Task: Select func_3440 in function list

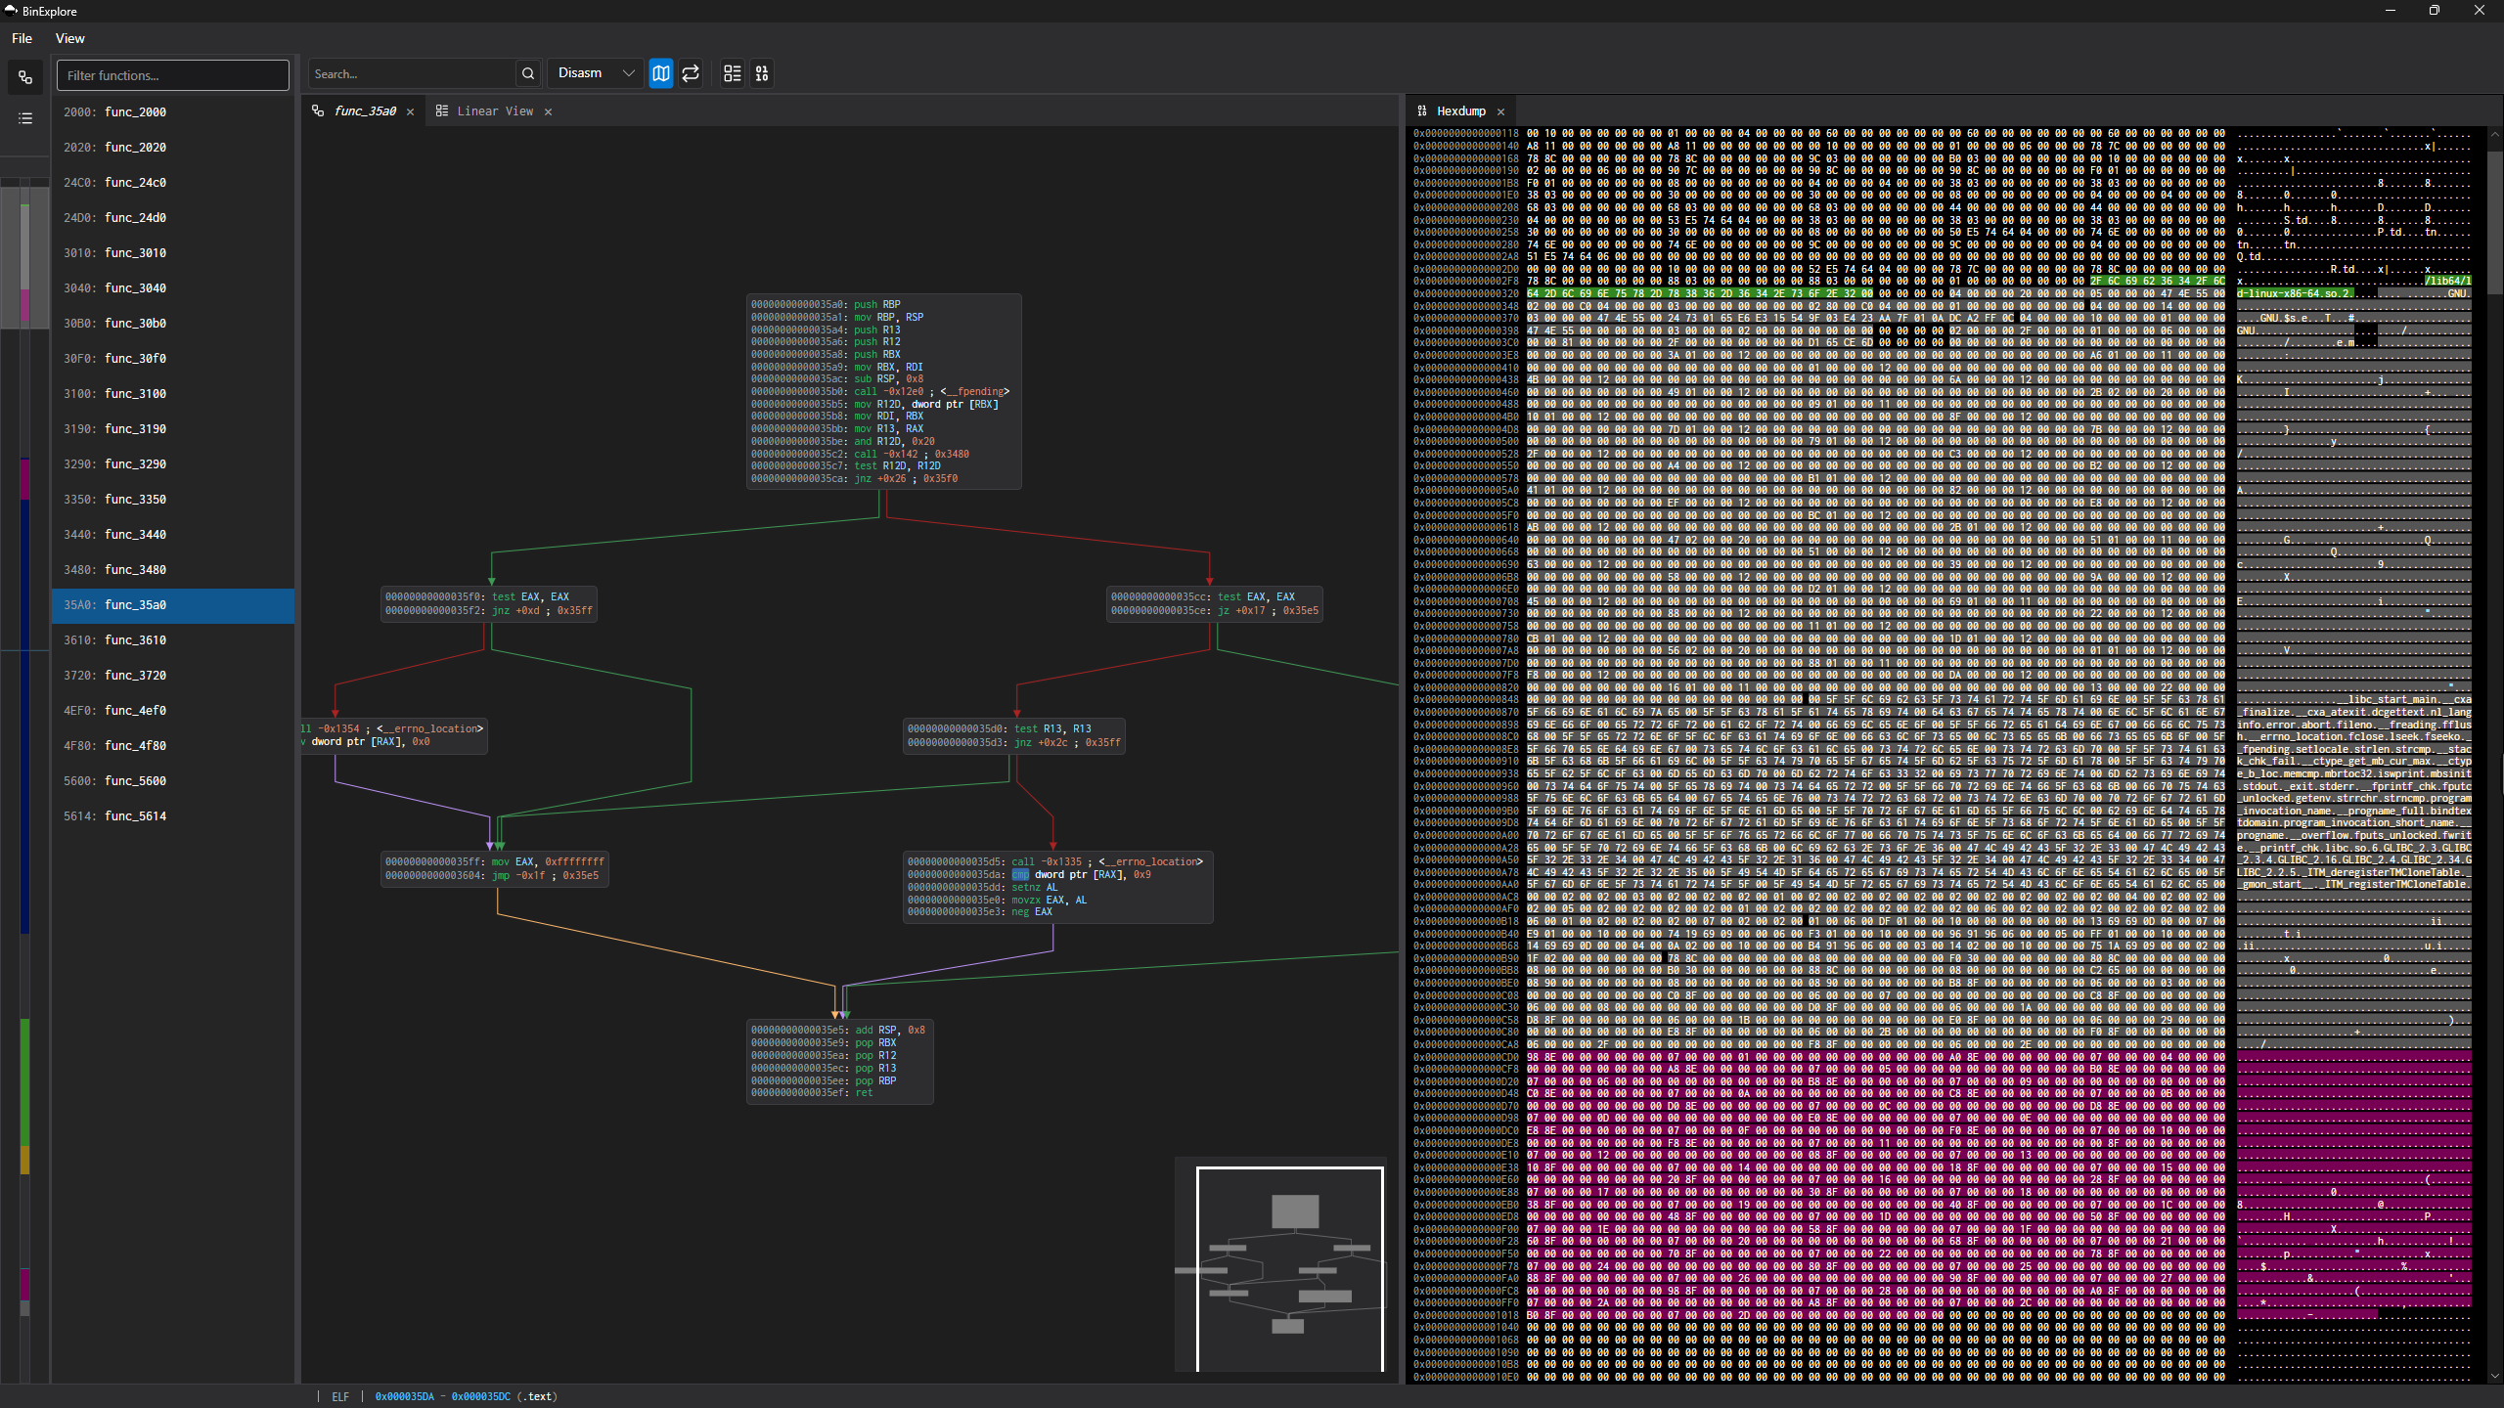Action: [x=173, y=535]
